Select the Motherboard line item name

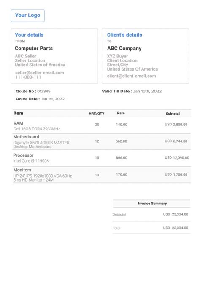26,137
